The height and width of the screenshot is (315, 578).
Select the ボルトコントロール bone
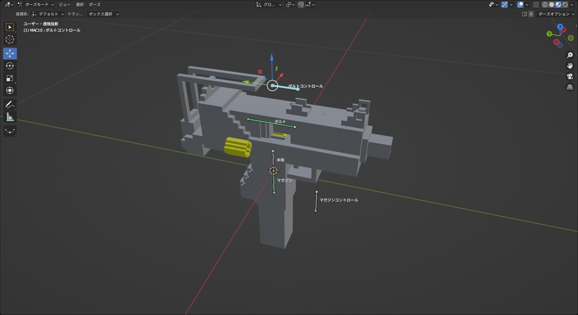click(285, 87)
